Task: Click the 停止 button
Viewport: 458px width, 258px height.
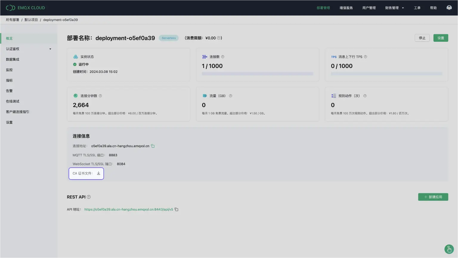Action: click(x=422, y=38)
